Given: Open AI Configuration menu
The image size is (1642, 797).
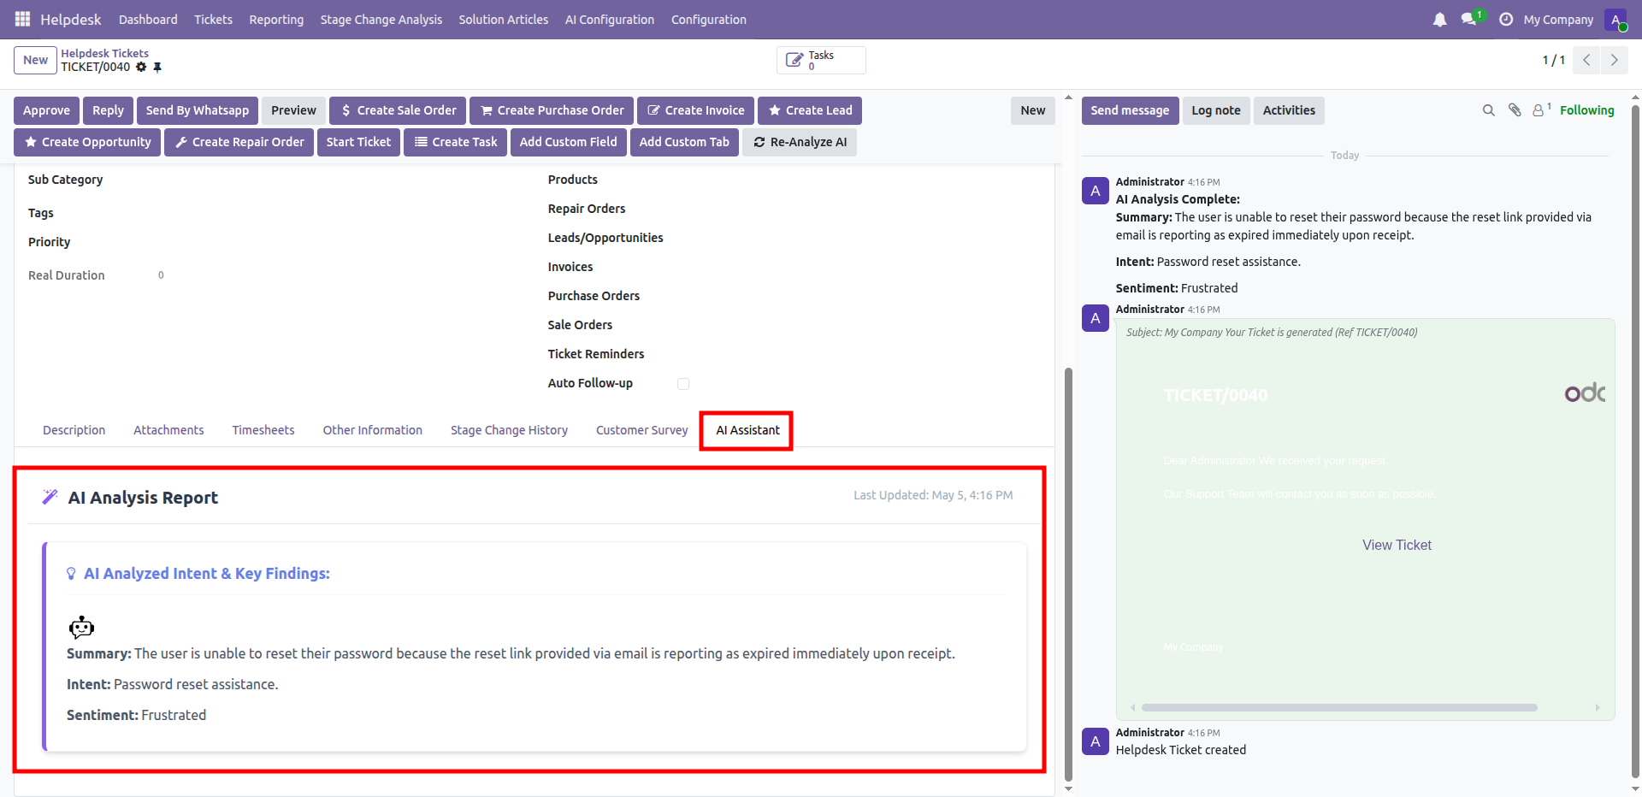Looking at the screenshot, I should pyautogui.click(x=610, y=19).
